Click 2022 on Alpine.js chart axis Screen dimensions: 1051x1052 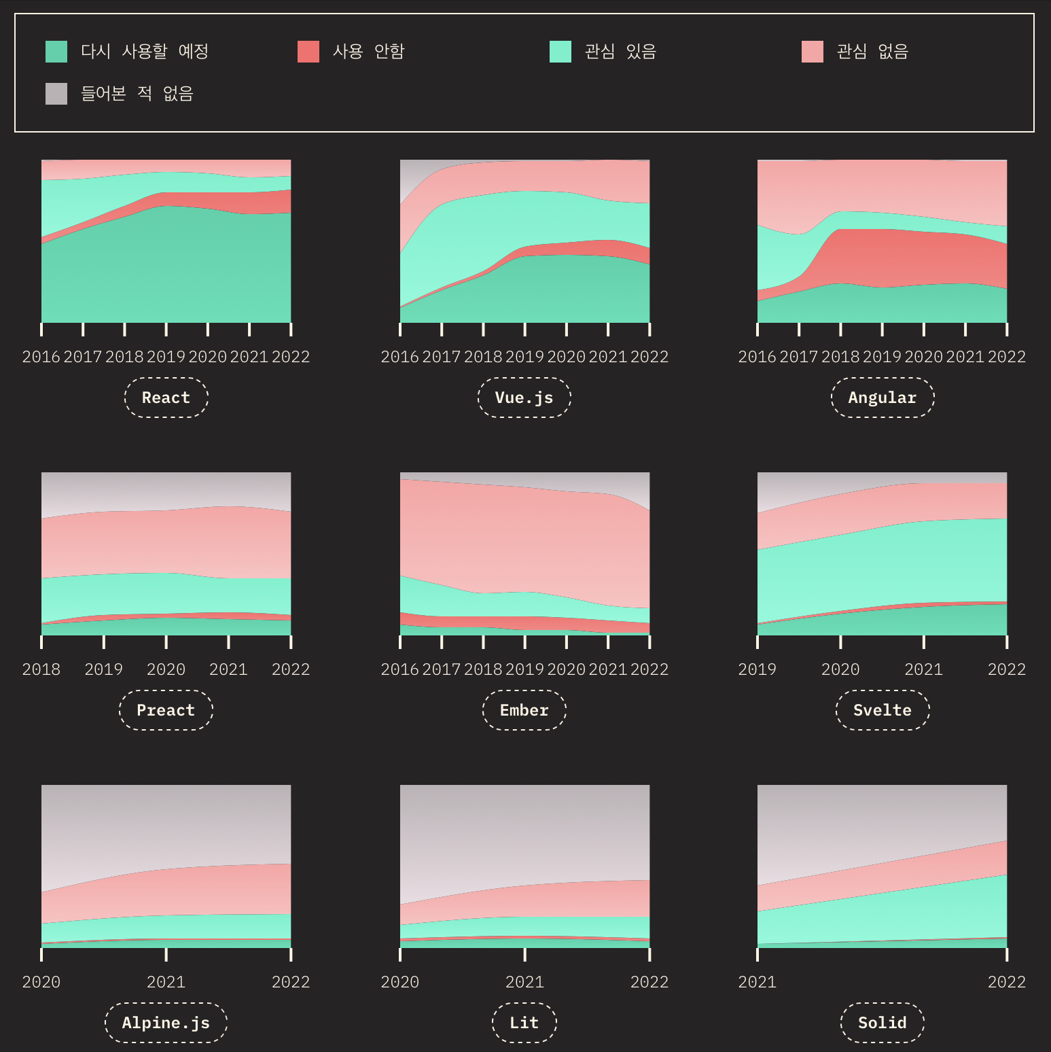click(291, 982)
